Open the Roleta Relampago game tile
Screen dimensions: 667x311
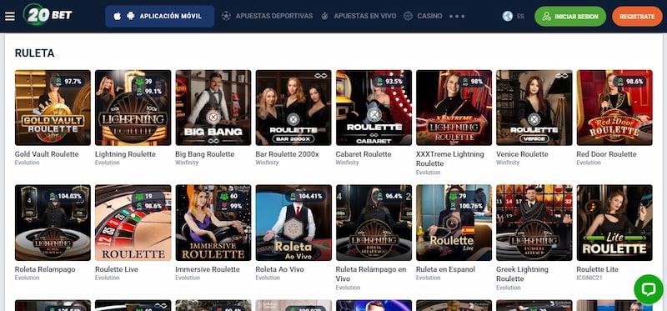pyautogui.click(x=53, y=223)
